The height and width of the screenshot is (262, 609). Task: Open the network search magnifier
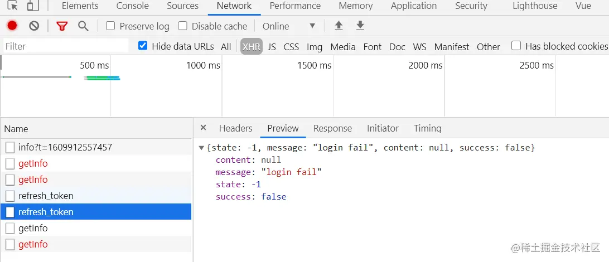coord(83,26)
